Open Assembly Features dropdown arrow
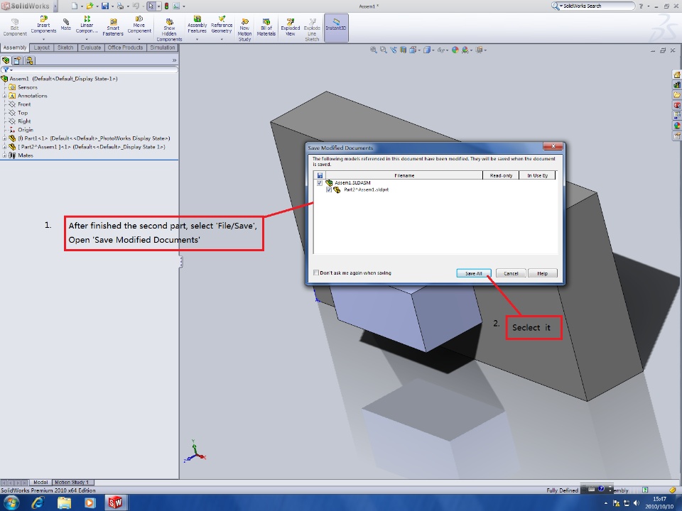The image size is (682, 511). (197, 39)
